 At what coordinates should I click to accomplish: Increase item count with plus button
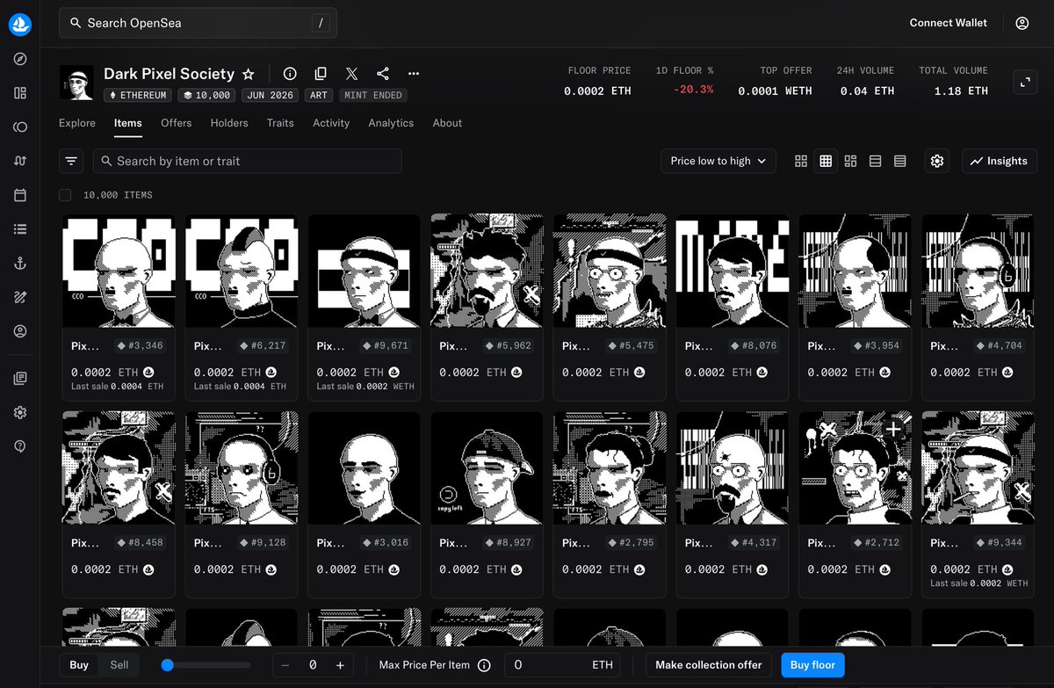(x=341, y=665)
